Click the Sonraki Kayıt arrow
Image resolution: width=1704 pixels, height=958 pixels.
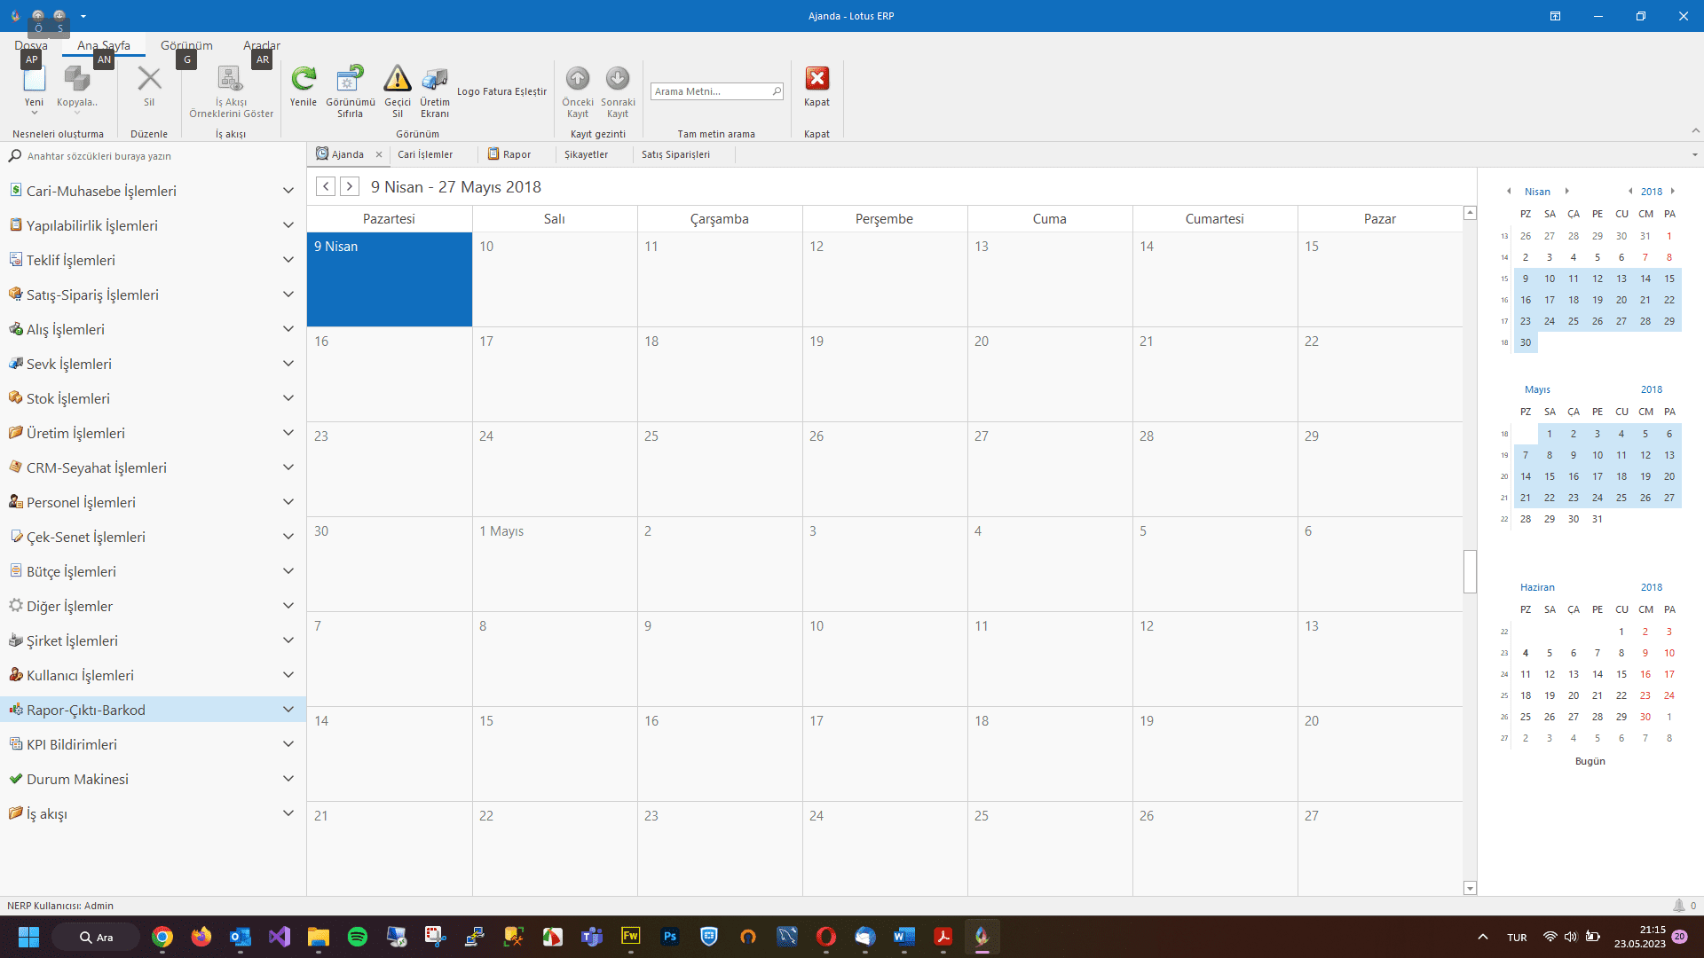coord(618,80)
